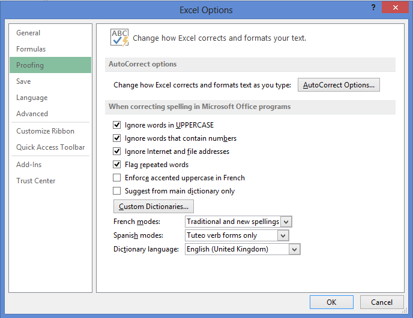Click the Excel Options title bar text
This screenshot has height=318, width=413.
point(206,10)
